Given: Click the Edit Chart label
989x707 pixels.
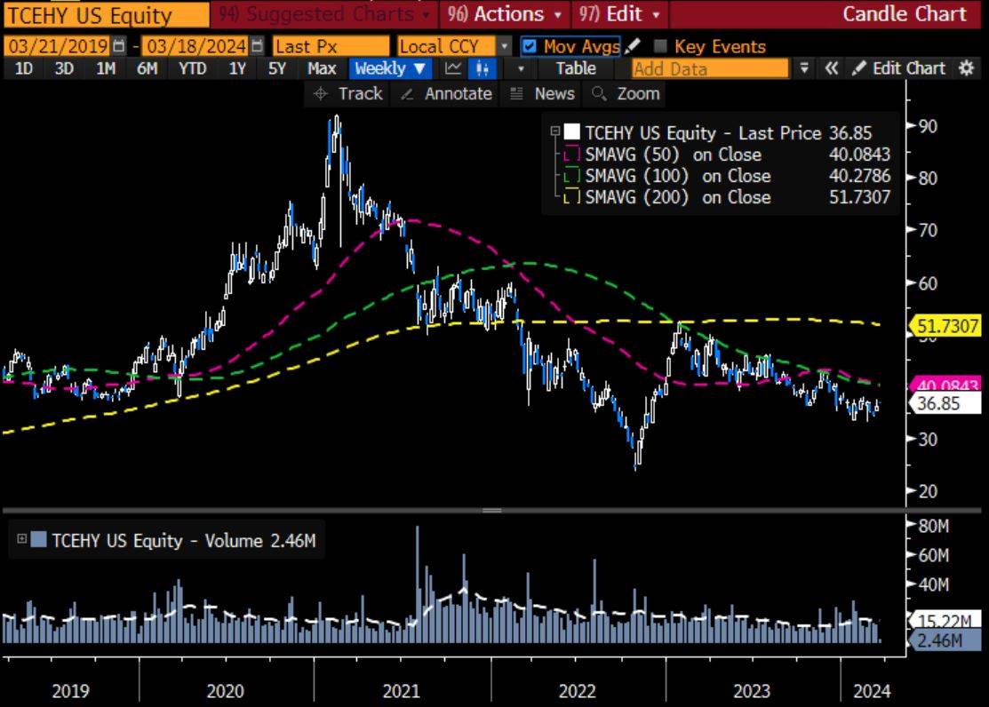Looking at the screenshot, I should coord(909,68).
